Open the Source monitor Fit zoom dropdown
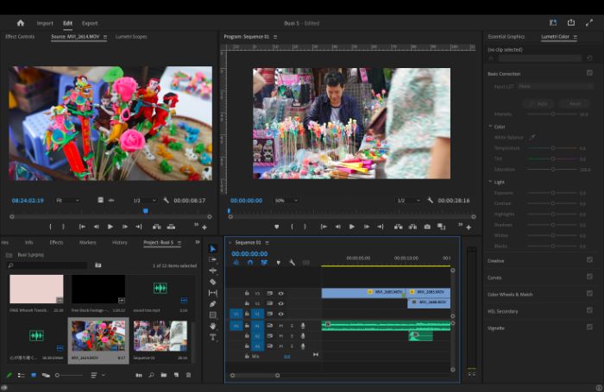Image resolution: width=604 pixels, height=392 pixels. 68,201
